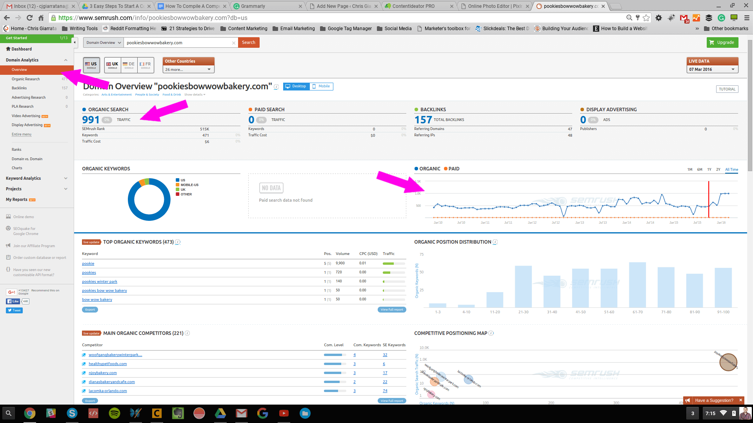Open Domain Overview report type dropdown
Viewport: 753px width, 423px height.
point(104,43)
